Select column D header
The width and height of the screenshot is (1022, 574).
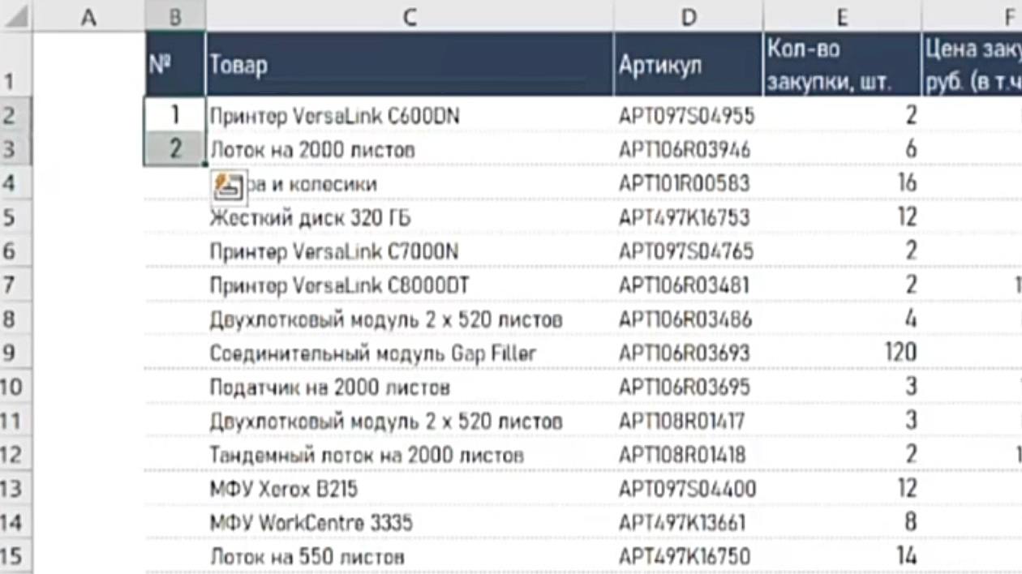(689, 16)
